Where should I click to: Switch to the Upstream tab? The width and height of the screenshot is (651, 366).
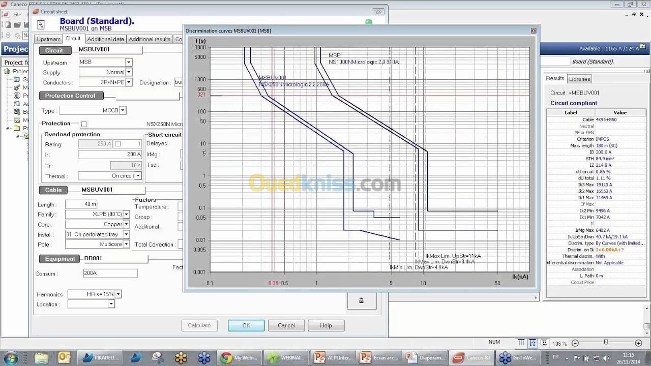point(48,39)
